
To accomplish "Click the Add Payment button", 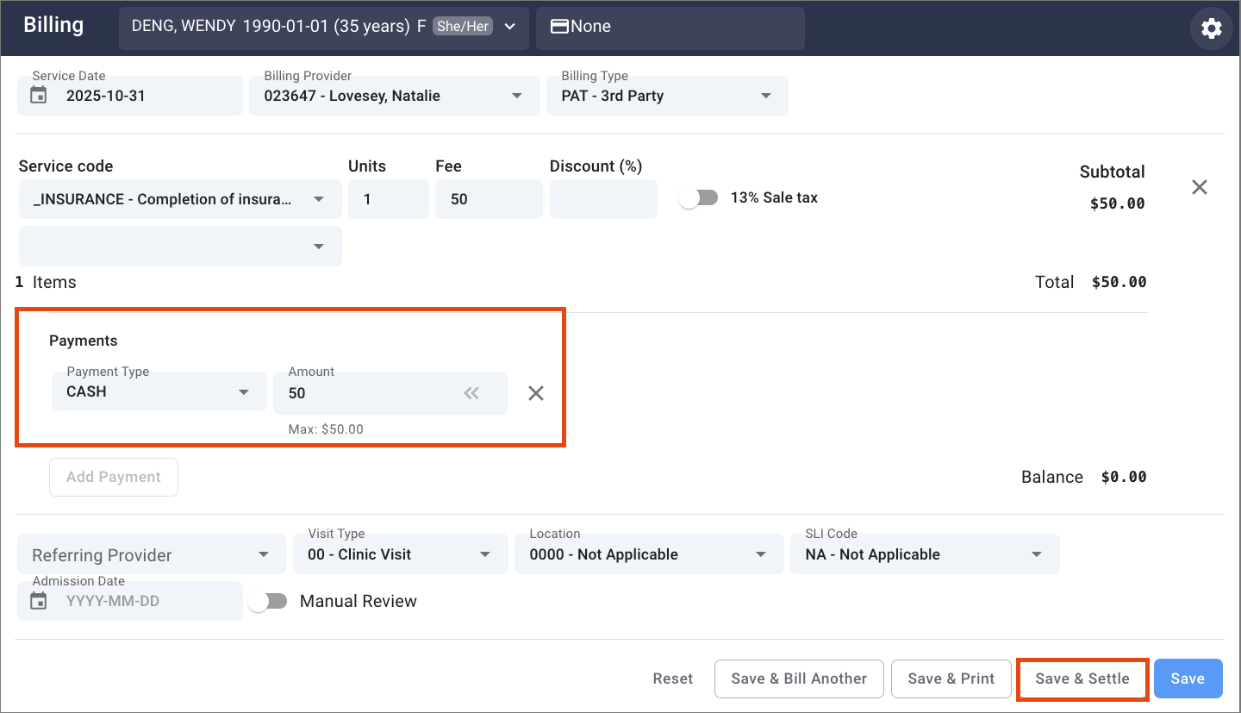I will click(x=114, y=477).
